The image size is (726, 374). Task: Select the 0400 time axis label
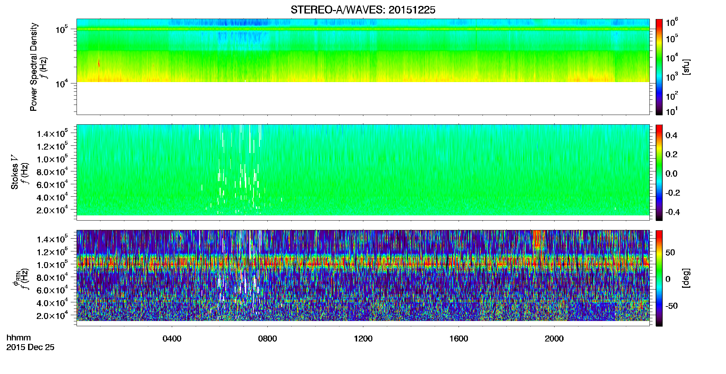point(172,339)
